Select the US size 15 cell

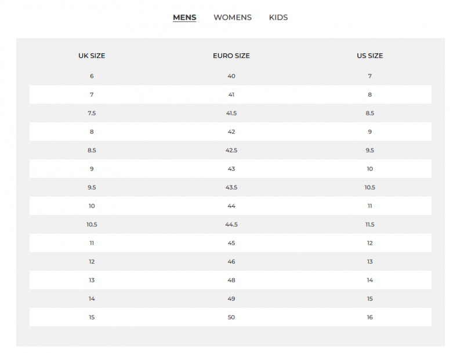coord(370,299)
